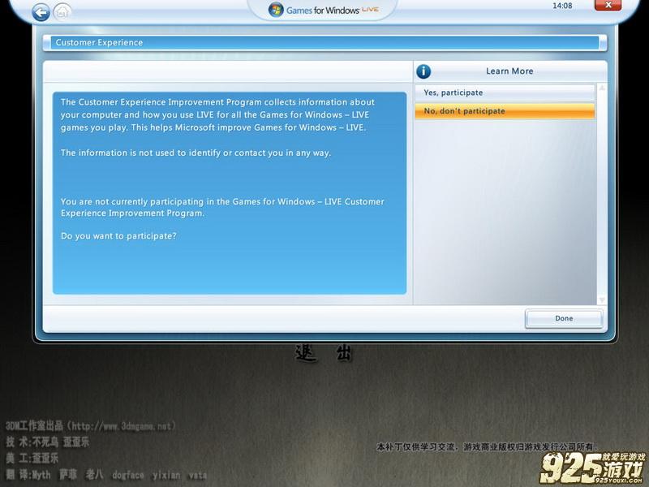
Task: Click the options list scrollbar up arrow
Action: pyautogui.click(x=602, y=88)
